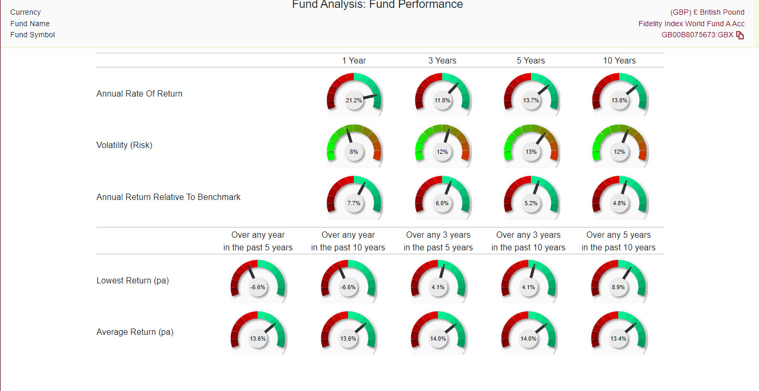Select the 10 Years Annual Rate Of Return gauge
The height and width of the screenshot is (391, 759).
619,94
